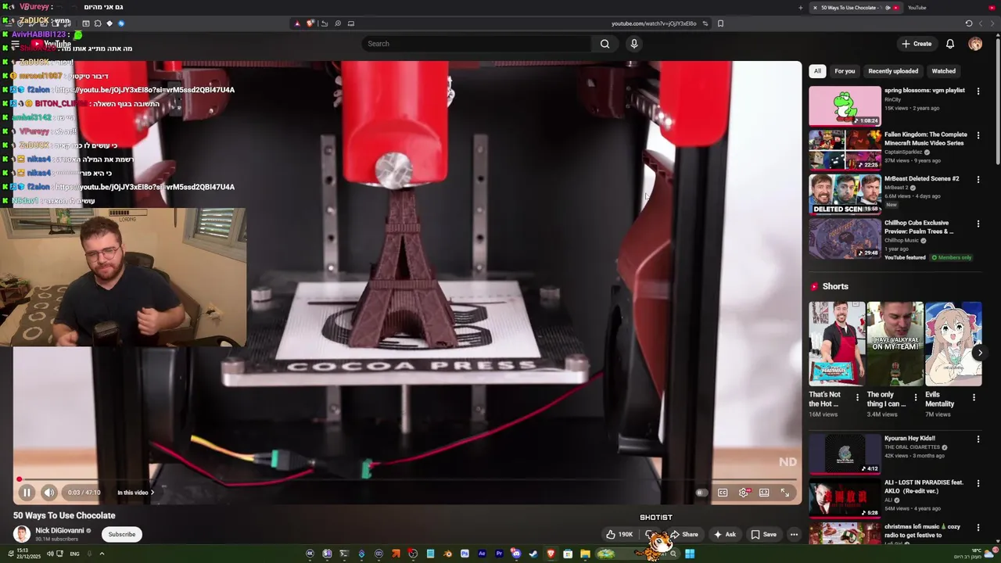
Task: Open options for Chillhop Cubs Exclusive Preview
Action: pos(978,223)
